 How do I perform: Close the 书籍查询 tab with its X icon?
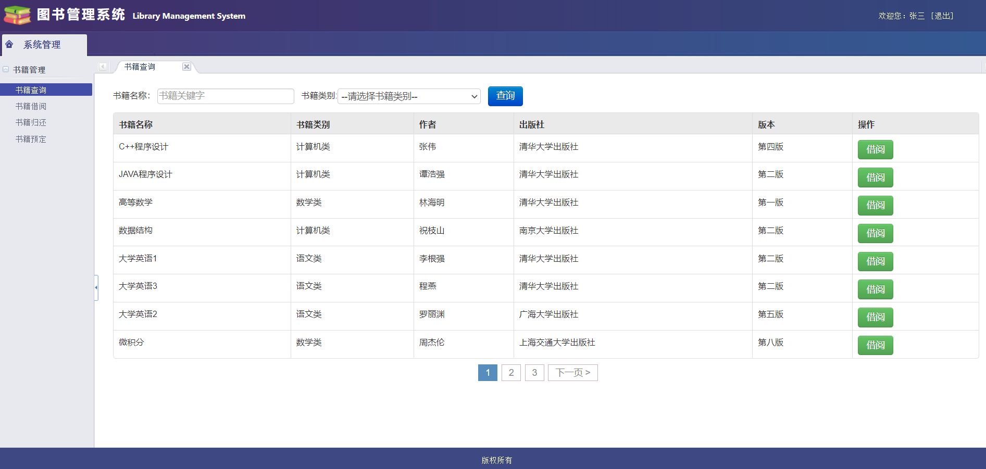[186, 67]
